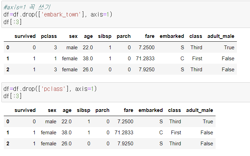Click 'First' class cell in first table

[x=197, y=59]
